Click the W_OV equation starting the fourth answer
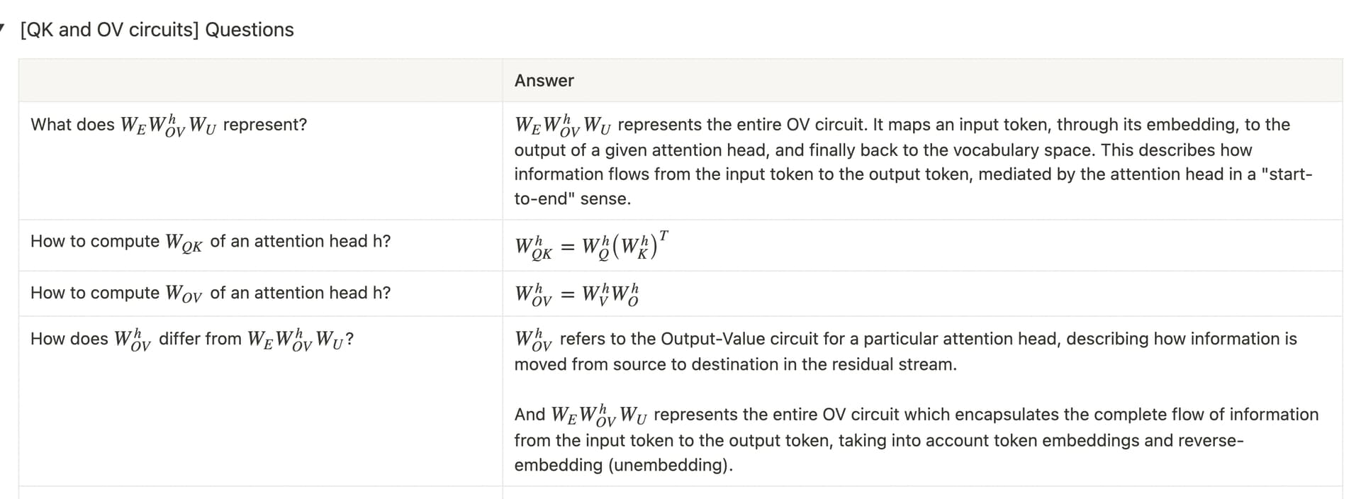This screenshot has height=499, width=1361. [533, 340]
